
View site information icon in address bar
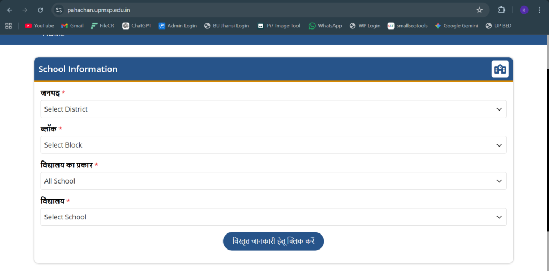(x=59, y=10)
